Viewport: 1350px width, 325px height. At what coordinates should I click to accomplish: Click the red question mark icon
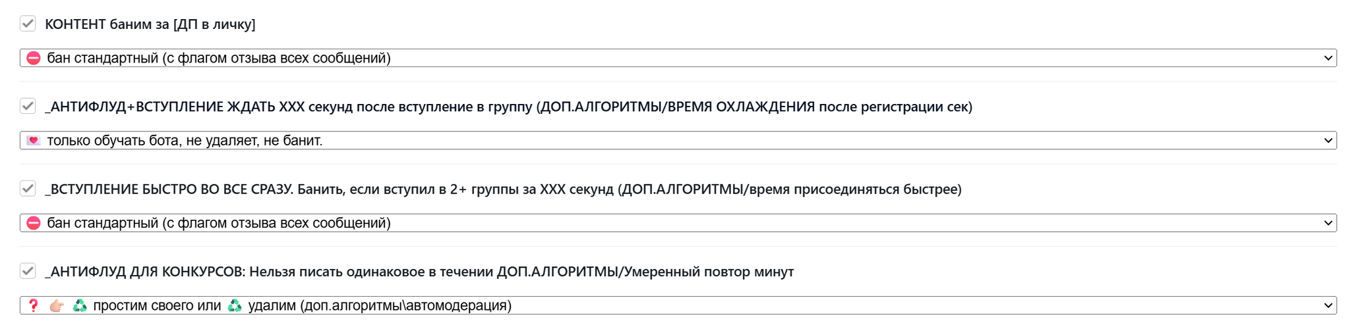point(34,306)
